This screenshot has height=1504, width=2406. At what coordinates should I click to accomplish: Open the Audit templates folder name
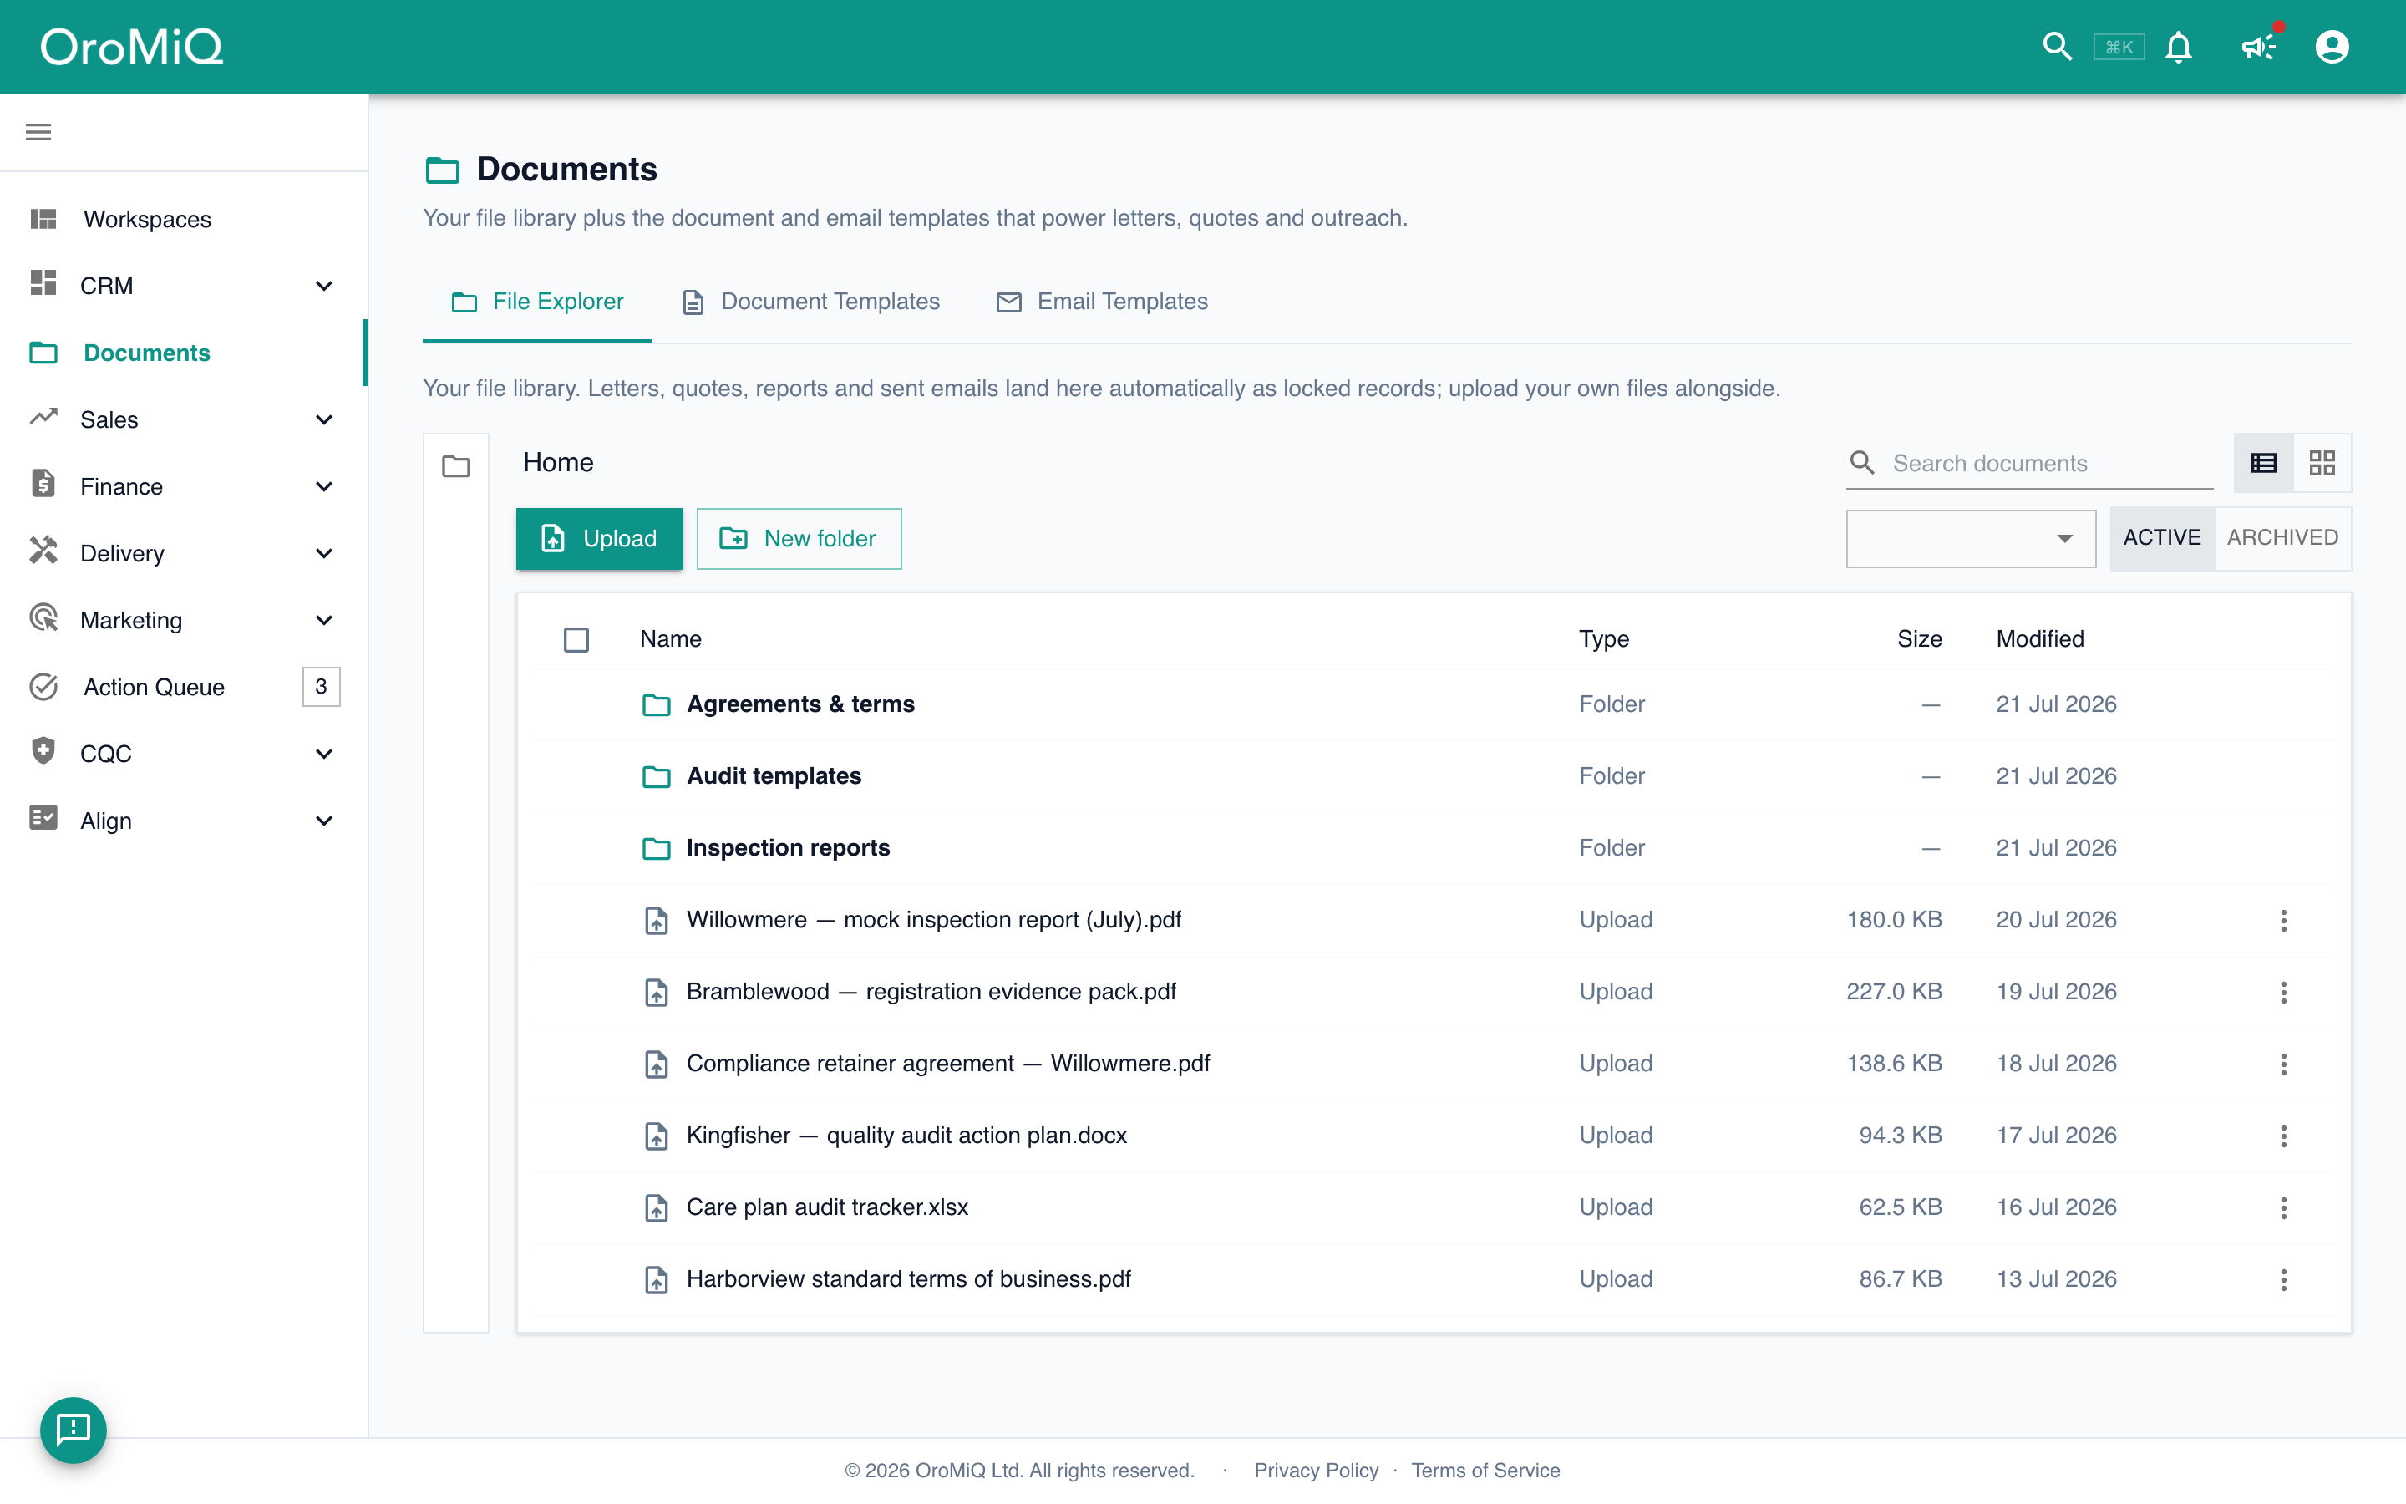click(x=774, y=776)
